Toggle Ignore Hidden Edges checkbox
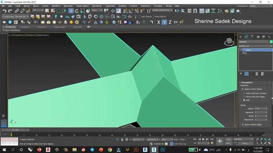This screenshot has width=273, height=153. point(243,125)
